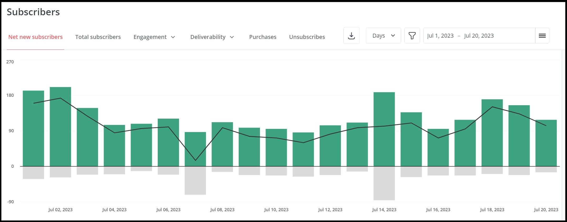Click the Jul 20, 2023 end date

pyautogui.click(x=479, y=36)
